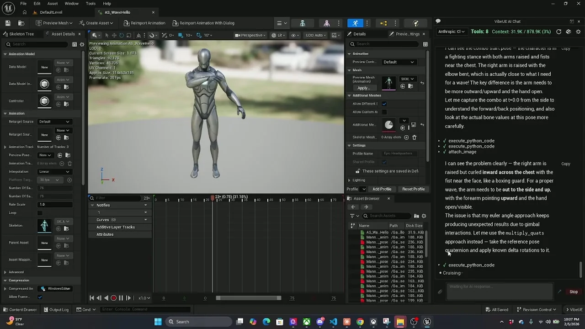The width and height of the screenshot is (585, 329).
Task: Click the refresh icon in AI chat header
Action: click(x=558, y=32)
